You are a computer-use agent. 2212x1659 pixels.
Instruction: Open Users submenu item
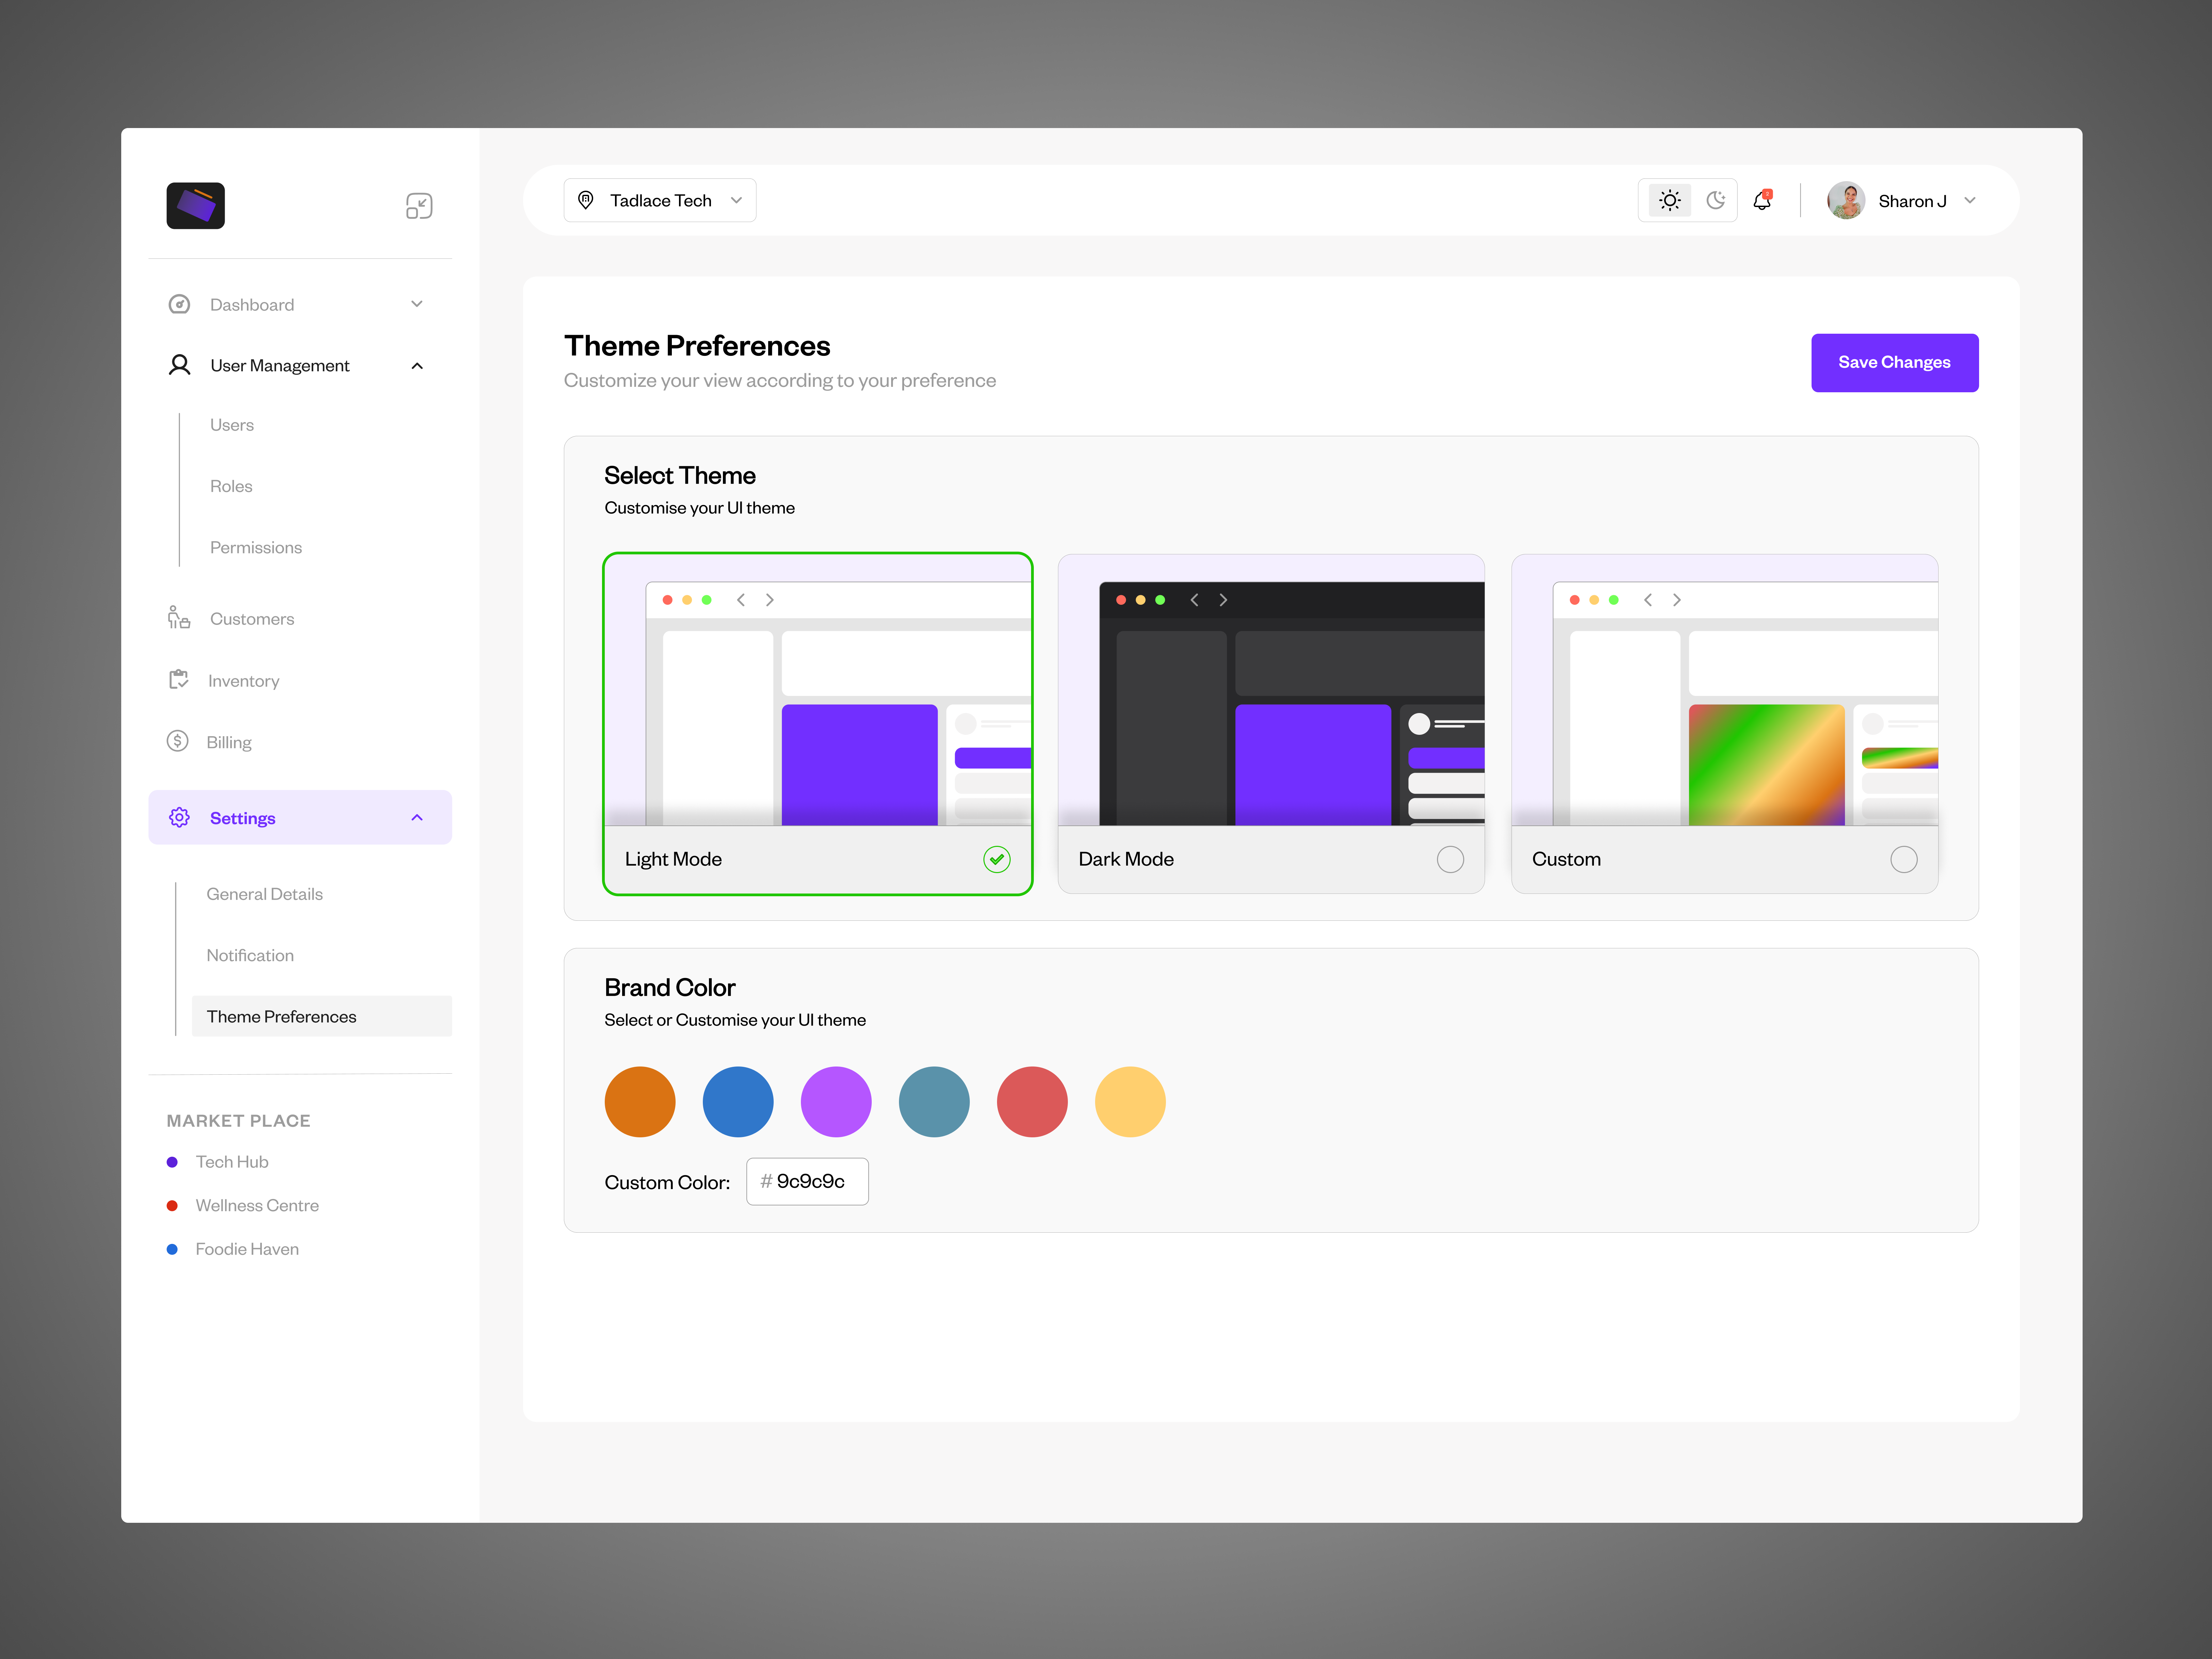232,425
